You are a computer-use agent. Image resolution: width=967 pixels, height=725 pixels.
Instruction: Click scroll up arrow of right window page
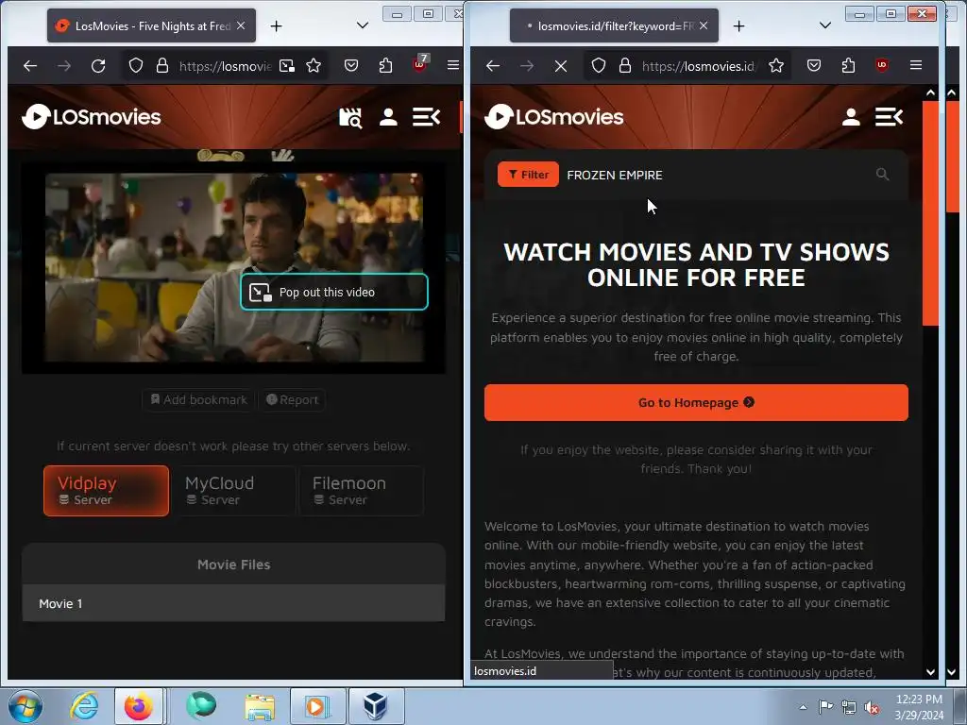click(930, 93)
